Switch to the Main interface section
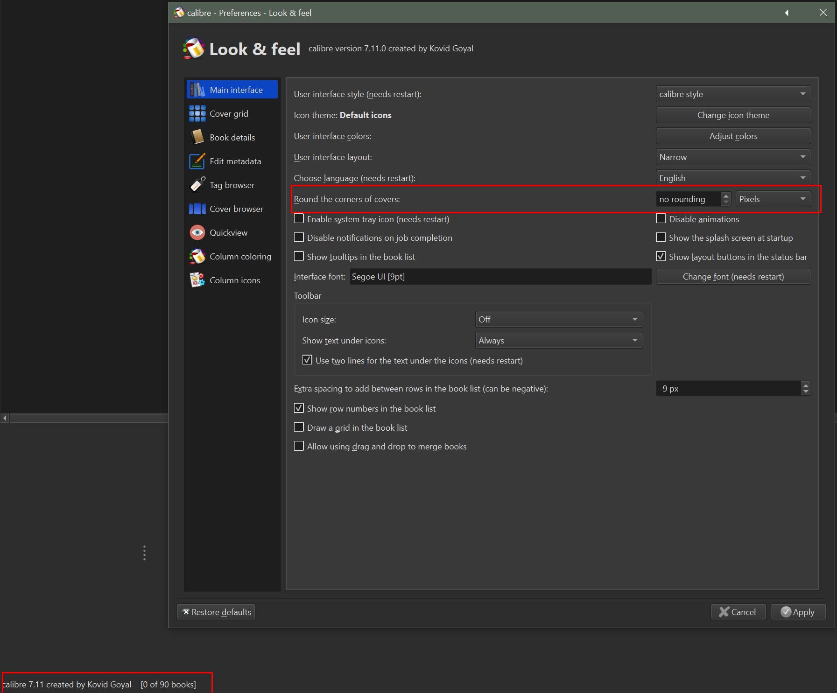The height and width of the screenshot is (693, 837). click(232, 90)
